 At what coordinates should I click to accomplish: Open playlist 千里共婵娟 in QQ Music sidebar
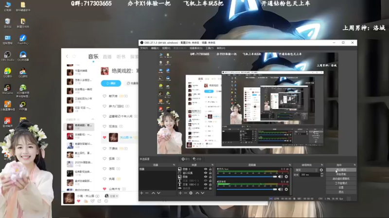(x=79, y=72)
